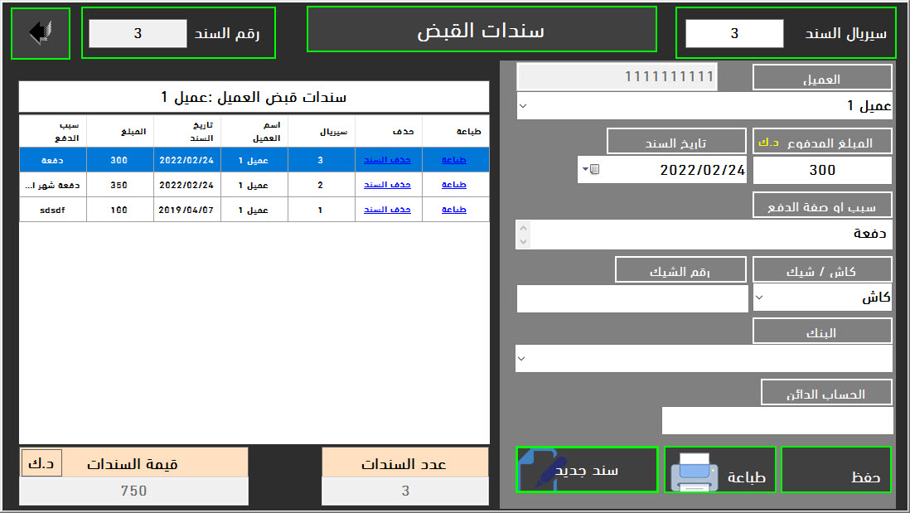Click the printer icon on طباعة button
910x513 pixels.
pos(695,472)
